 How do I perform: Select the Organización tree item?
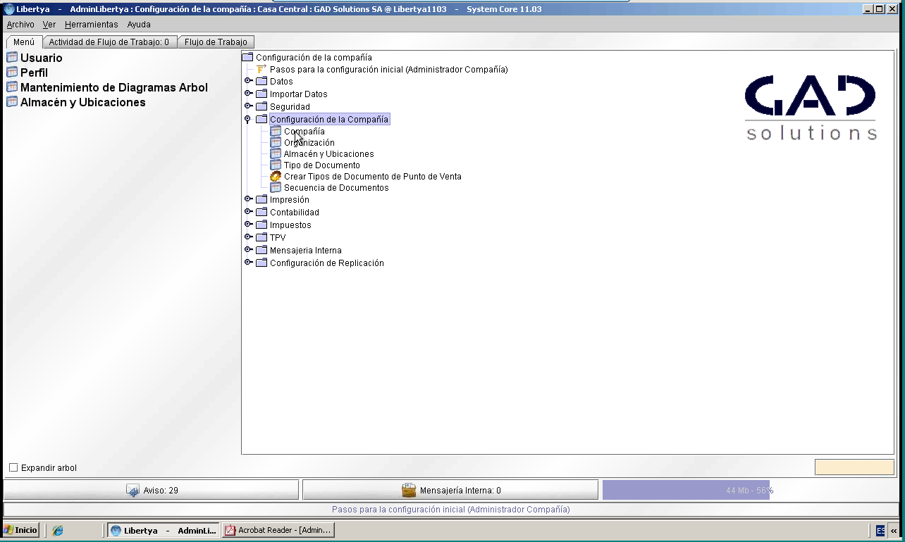309,142
